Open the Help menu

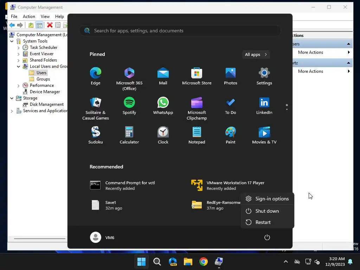[59, 17]
